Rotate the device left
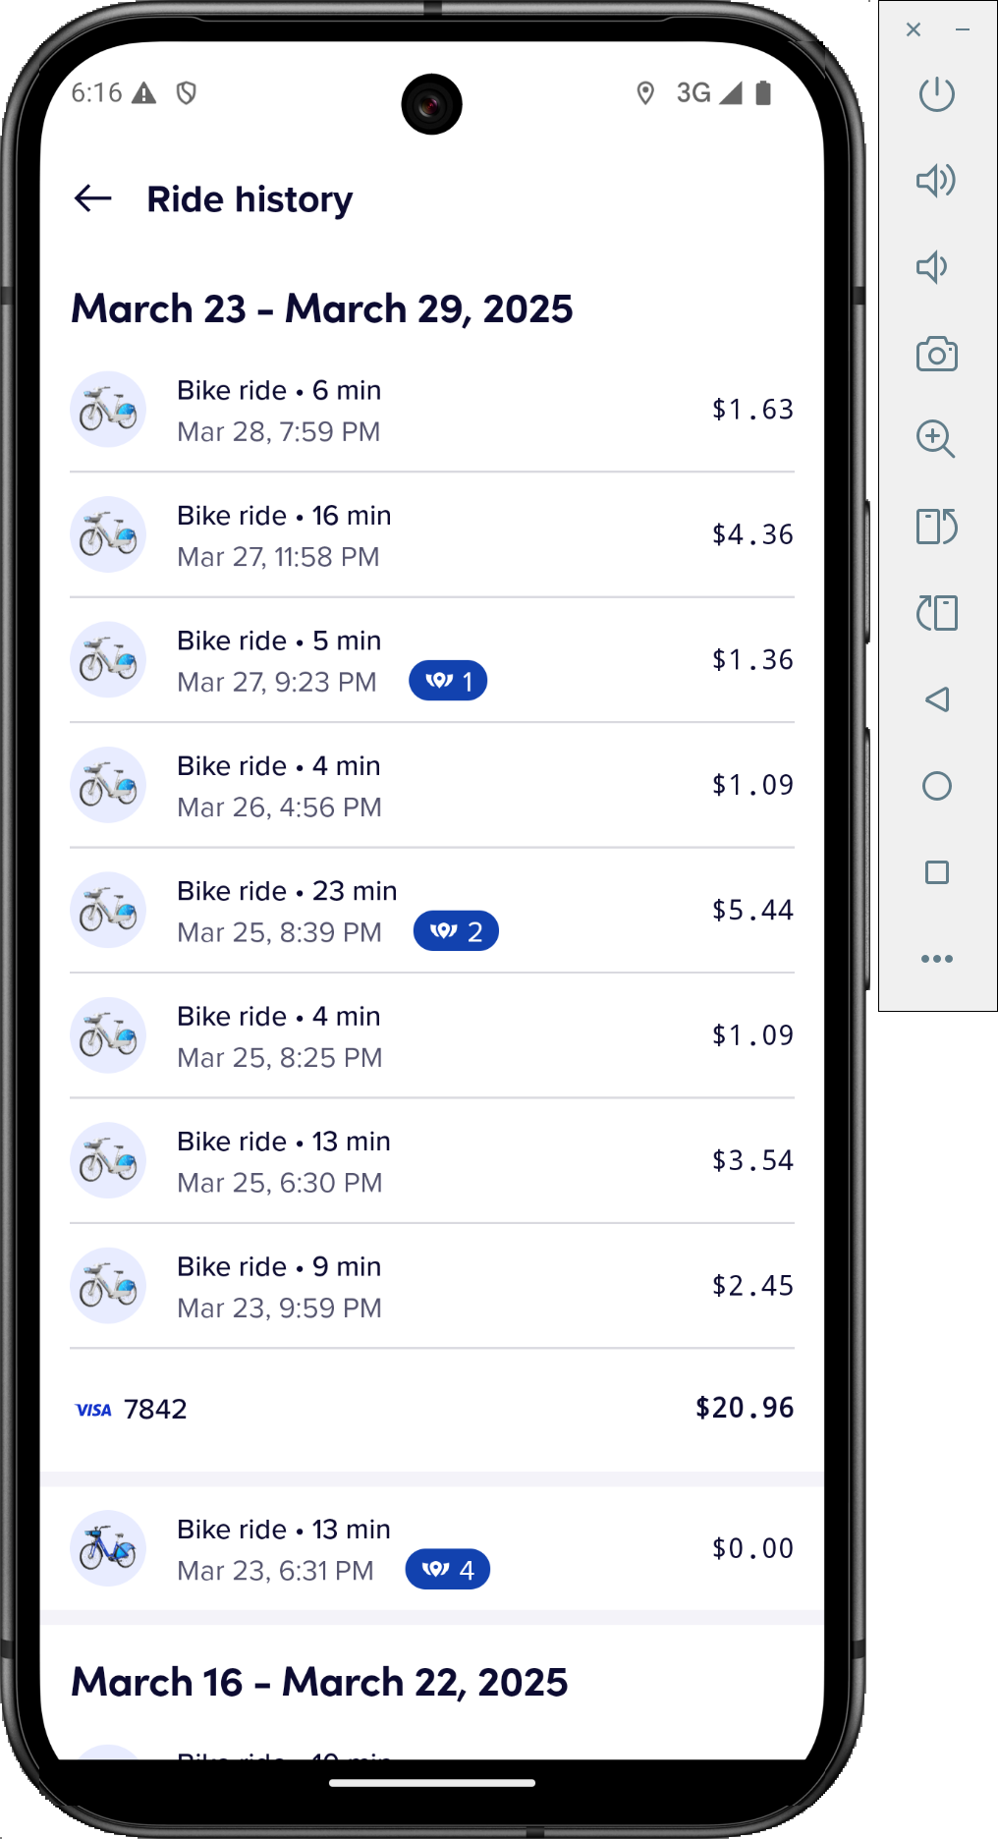This screenshot has height=1839, width=998. 936,527
